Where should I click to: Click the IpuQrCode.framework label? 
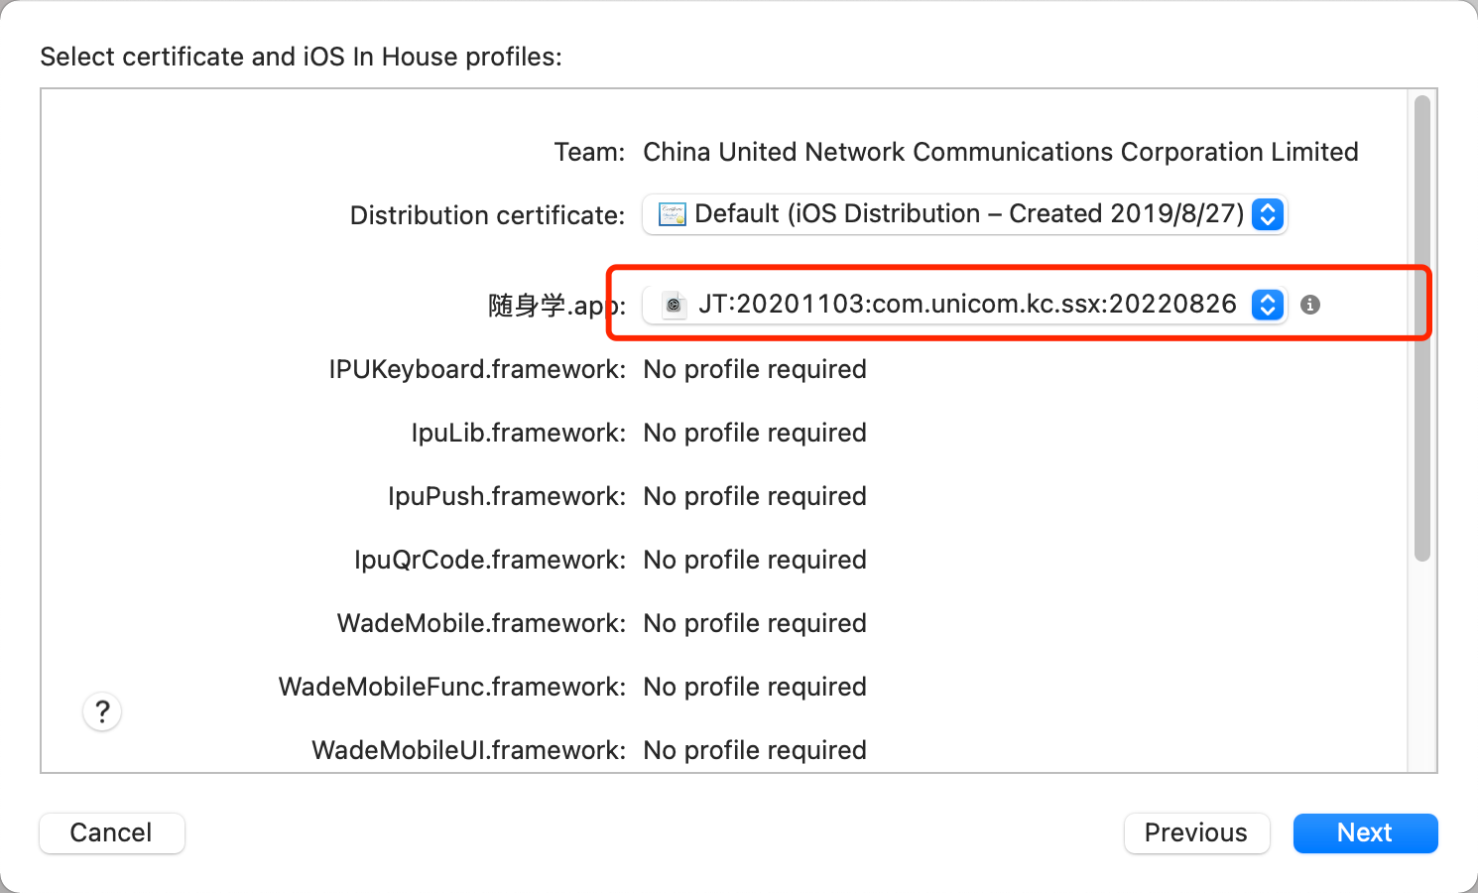coord(490,560)
